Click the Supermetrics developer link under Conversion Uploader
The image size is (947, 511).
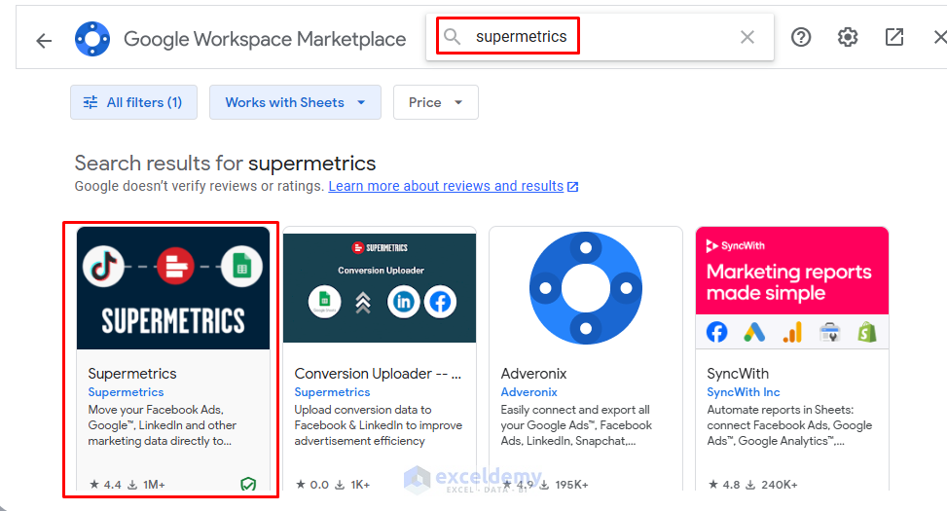tap(332, 392)
